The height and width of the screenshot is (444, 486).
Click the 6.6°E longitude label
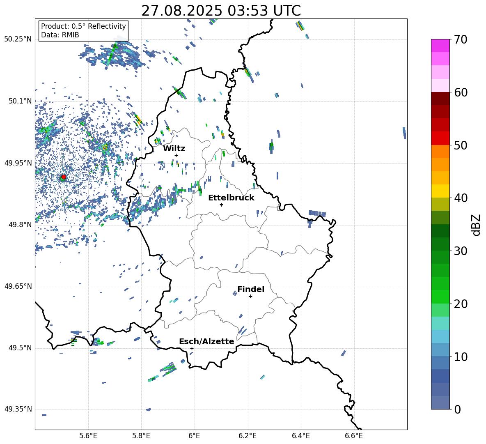click(354, 436)
